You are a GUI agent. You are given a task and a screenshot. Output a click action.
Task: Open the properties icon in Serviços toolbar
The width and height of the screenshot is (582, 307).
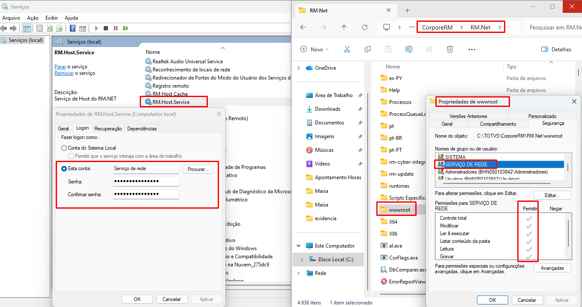pyautogui.click(x=39, y=28)
